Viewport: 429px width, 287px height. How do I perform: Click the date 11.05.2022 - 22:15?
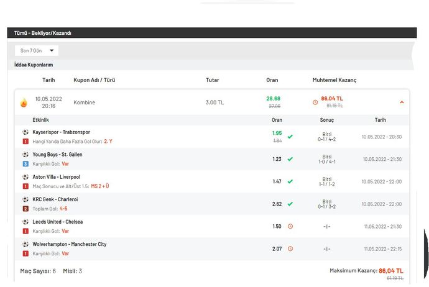click(383, 249)
